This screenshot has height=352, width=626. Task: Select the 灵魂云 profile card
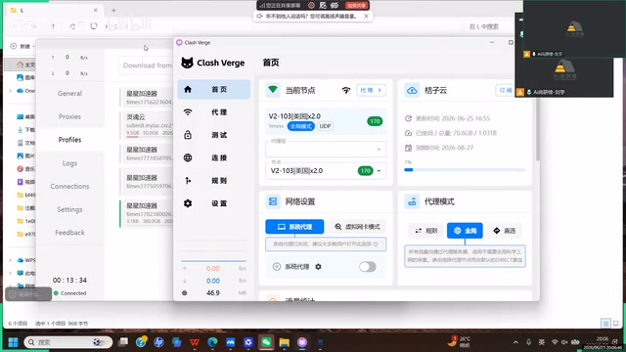click(x=147, y=125)
